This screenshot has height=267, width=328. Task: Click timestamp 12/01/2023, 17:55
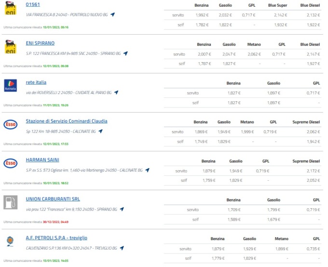pyautogui.click(x=55, y=144)
